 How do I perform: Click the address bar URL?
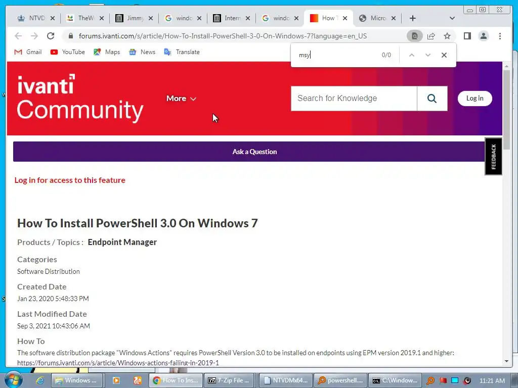[223, 36]
